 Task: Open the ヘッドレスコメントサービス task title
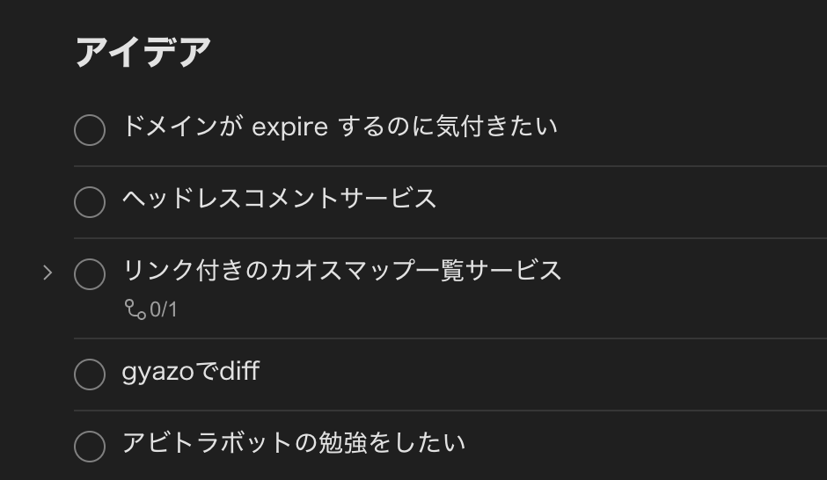[x=280, y=199]
